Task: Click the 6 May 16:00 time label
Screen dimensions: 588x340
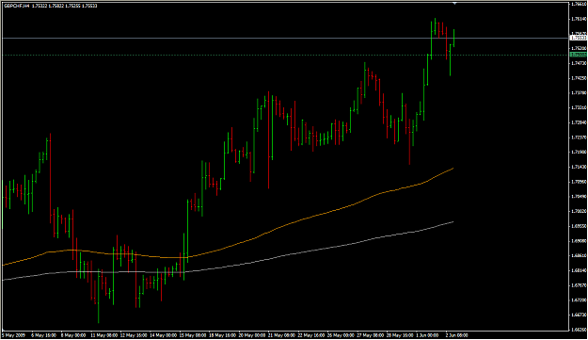Action: [x=43, y=335]
